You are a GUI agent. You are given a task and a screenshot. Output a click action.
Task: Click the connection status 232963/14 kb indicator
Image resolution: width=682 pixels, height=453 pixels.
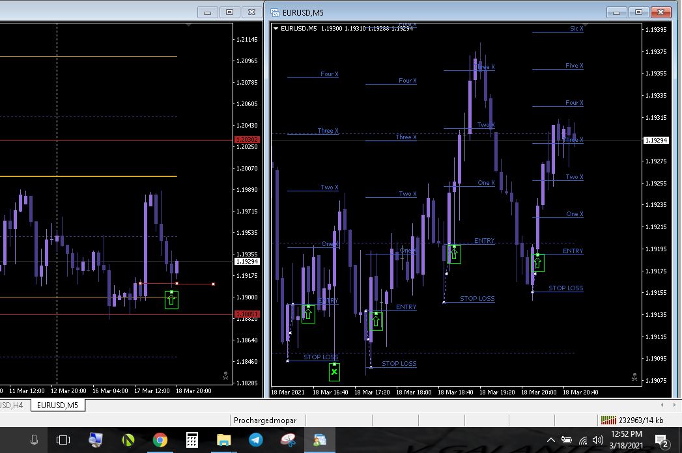point(631,420)
